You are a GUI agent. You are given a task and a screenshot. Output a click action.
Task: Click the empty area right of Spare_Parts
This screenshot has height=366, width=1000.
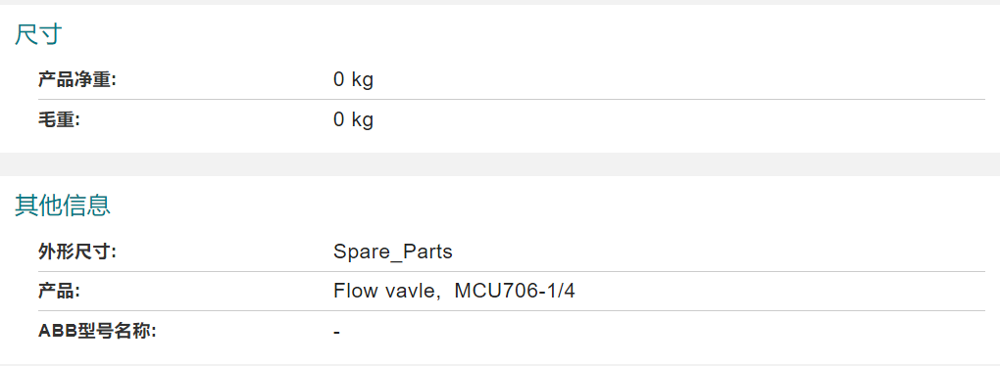pos(719,252)
